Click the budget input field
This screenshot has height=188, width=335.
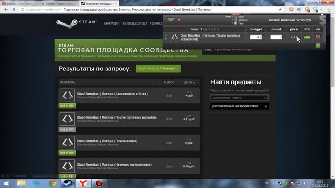coord(256,37)
